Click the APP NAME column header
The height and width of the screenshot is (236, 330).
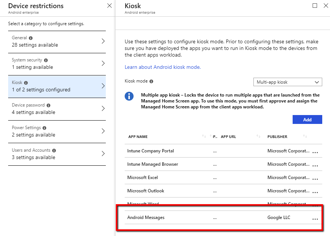[x=138, y=137]
